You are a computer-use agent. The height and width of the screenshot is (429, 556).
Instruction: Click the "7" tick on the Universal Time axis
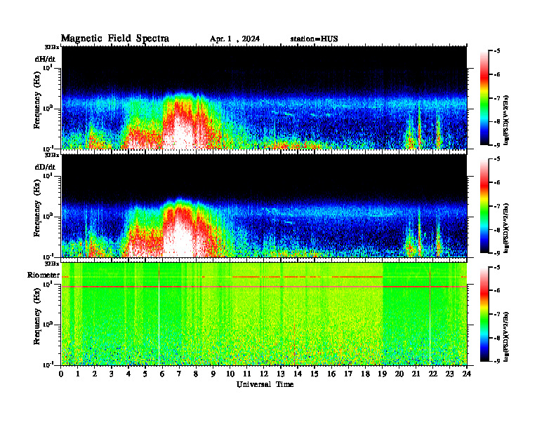179,374
